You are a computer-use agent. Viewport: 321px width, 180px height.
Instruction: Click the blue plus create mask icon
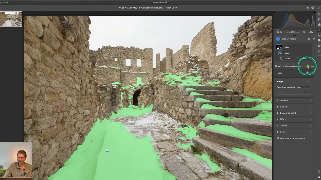click(278, 39)
